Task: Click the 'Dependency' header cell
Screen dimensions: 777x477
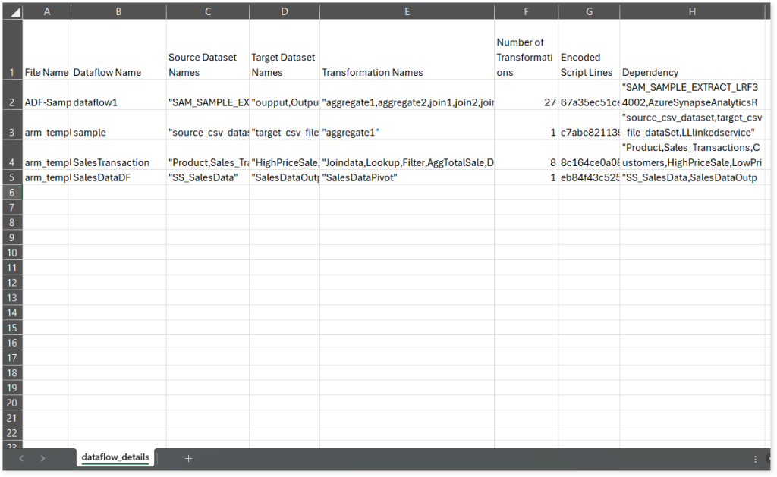Action: [692, 72]
